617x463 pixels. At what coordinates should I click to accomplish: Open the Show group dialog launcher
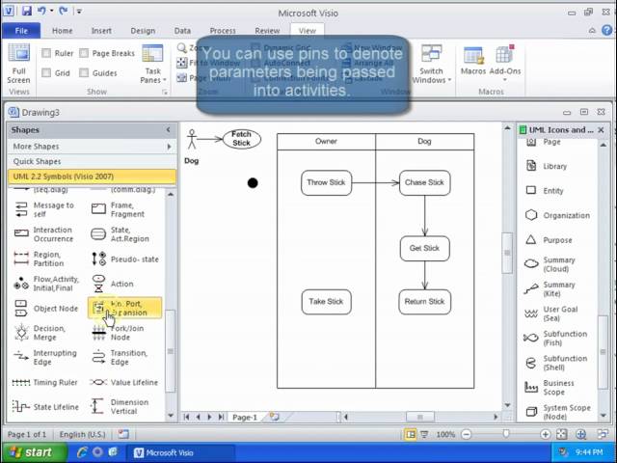tap(165, 93)
